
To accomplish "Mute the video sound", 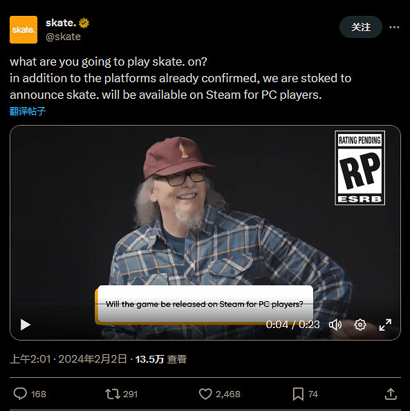I will (x=335, y=325).
